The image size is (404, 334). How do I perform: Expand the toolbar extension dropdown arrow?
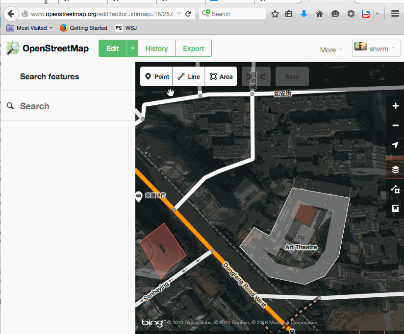[377, 14]
